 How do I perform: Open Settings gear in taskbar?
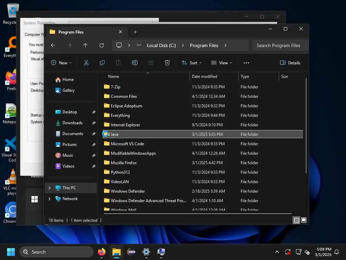(146, 252)
